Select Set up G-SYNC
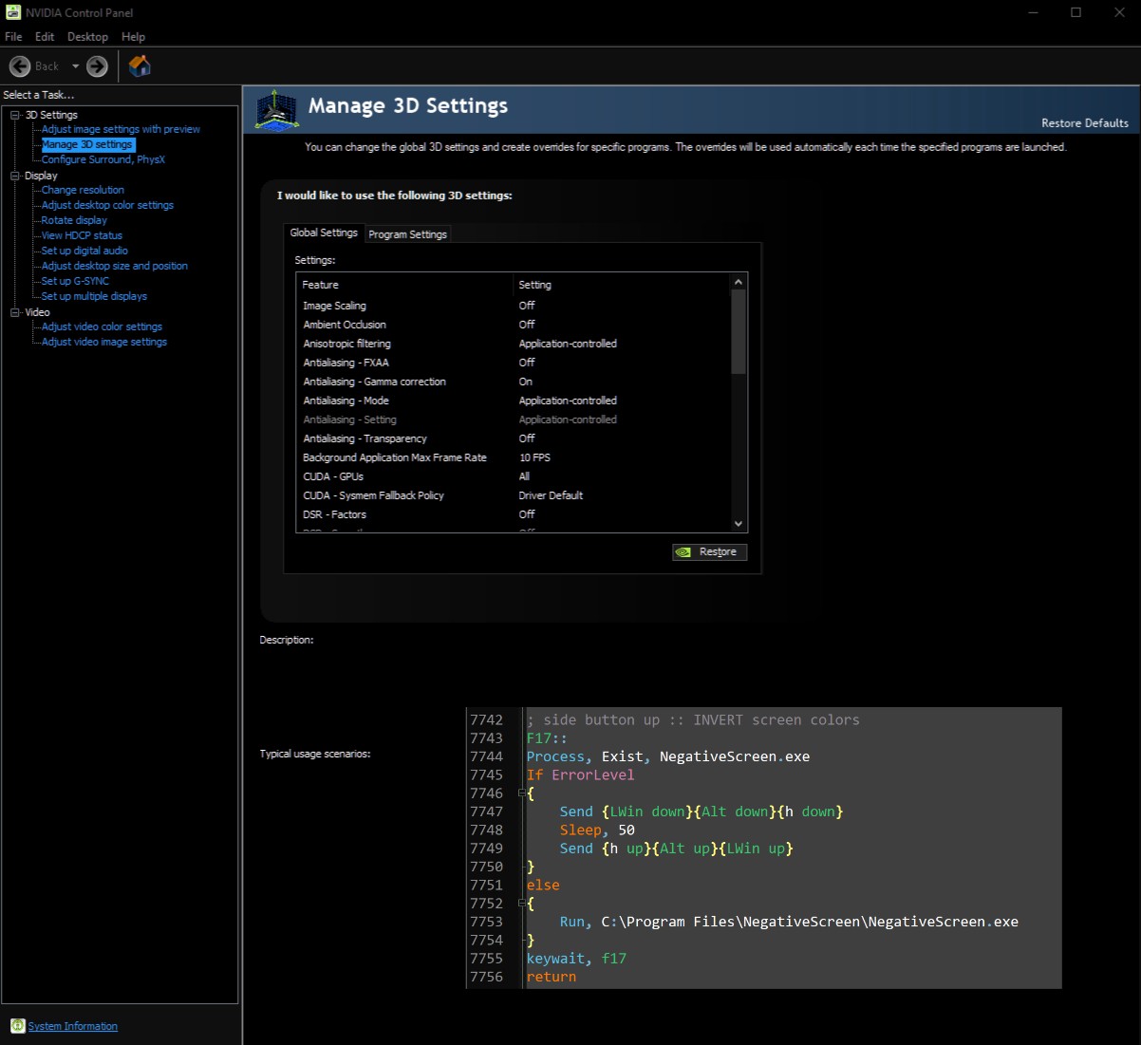Screen dimensions: 1141x1045 (x=75, y=281)
